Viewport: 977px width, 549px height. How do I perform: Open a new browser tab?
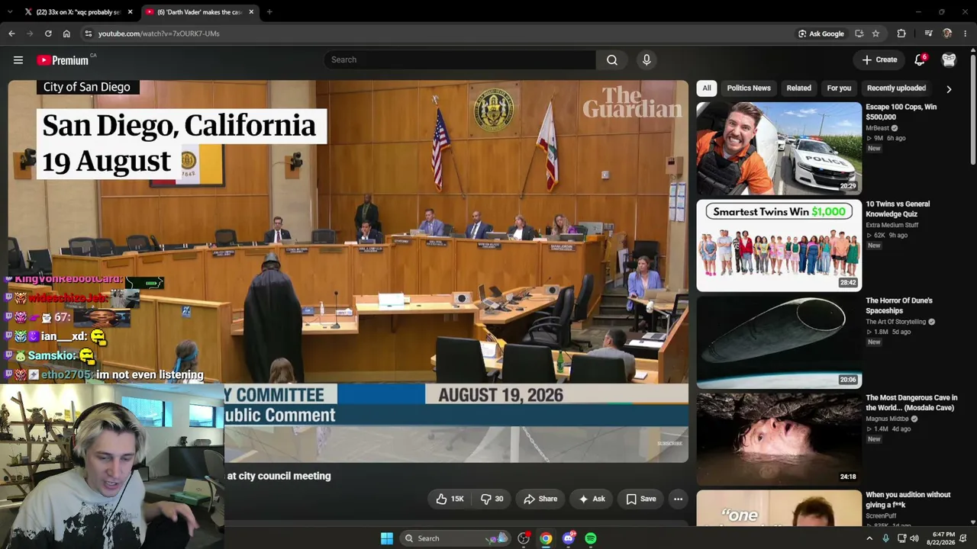269,12
